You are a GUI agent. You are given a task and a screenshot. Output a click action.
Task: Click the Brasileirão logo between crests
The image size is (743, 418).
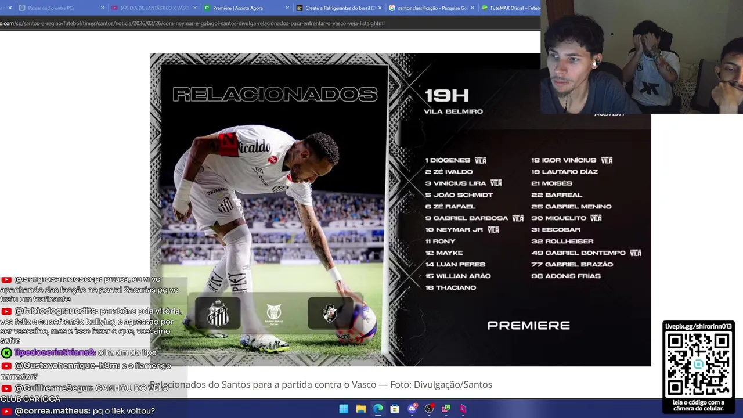click(274, 313)
